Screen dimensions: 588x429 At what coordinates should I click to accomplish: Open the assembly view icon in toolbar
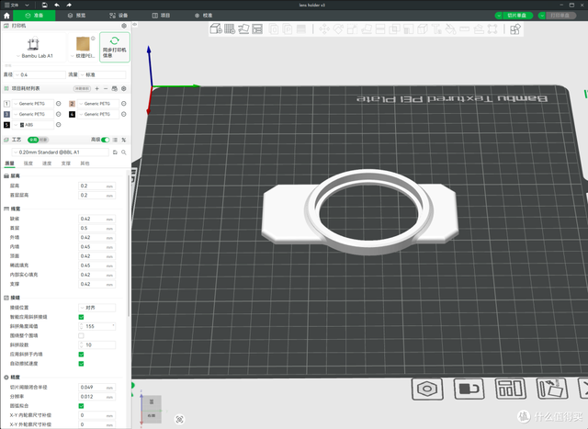click(x=515, y=28)
